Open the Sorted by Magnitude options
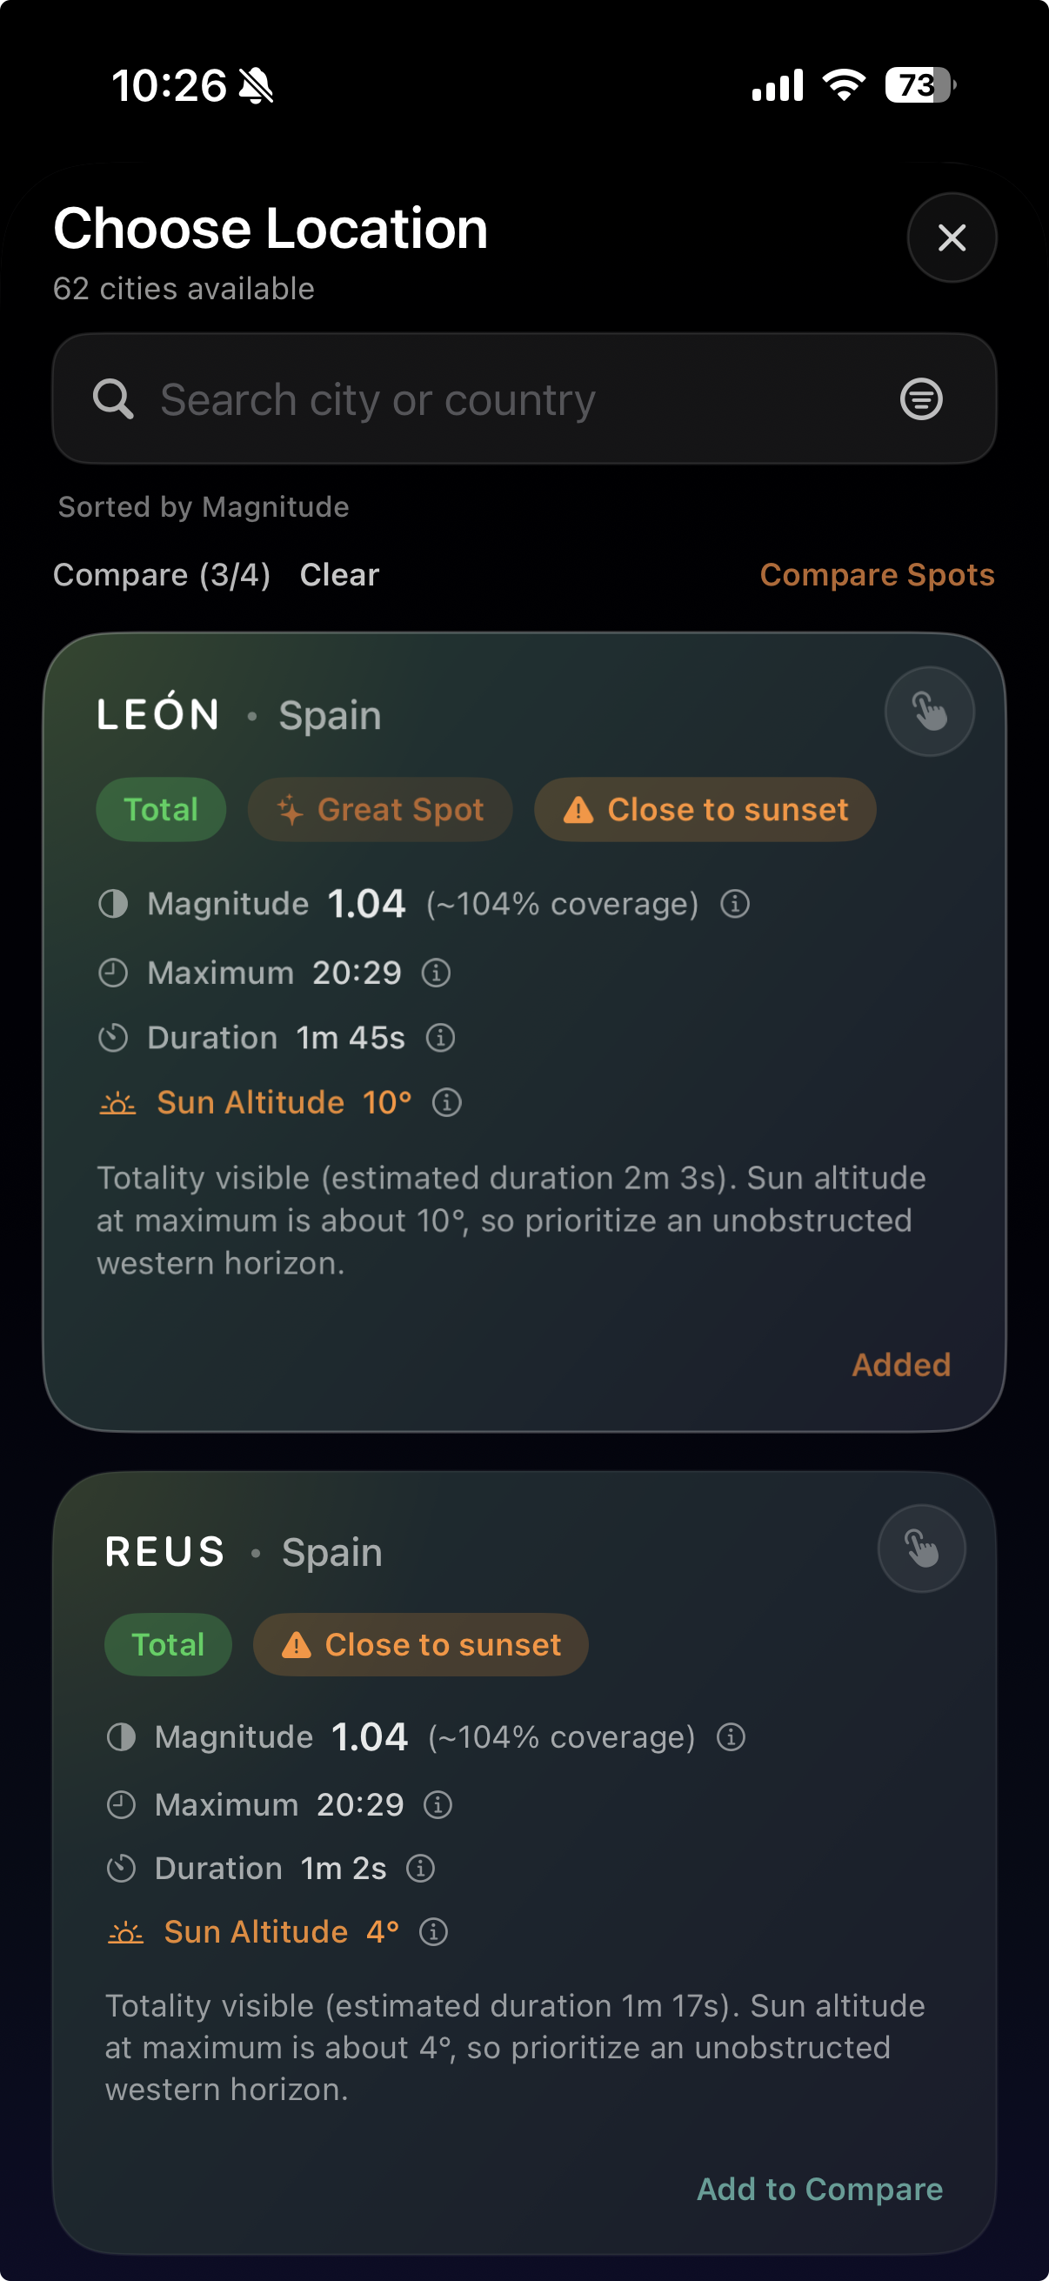 point(203,506)
